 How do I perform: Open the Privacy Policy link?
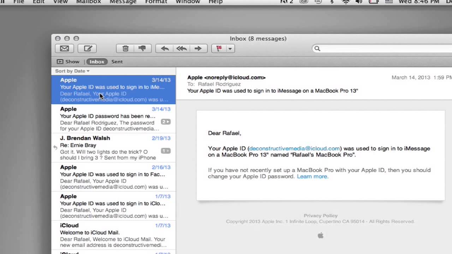321,216
